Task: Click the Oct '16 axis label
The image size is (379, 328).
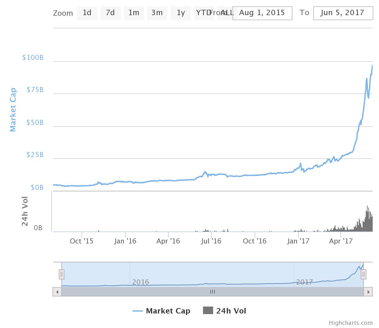Action: pos(255,241)
